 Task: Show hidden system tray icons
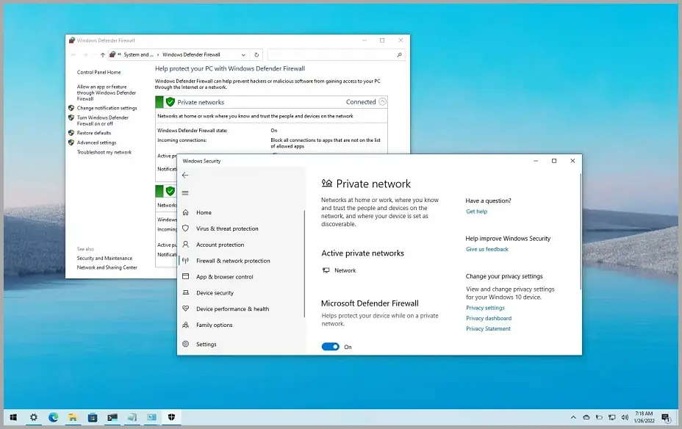573,418
